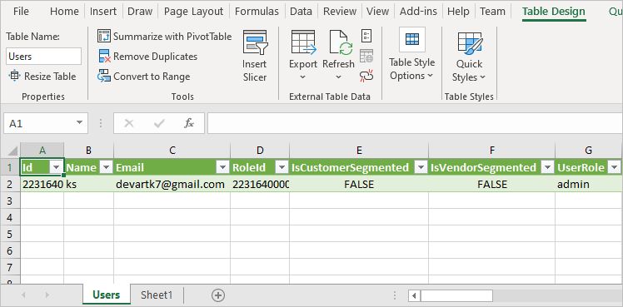Click the Insert Function fx icon
The width and height of the screenshot is (623, 307).
click(x=189, y=123)
